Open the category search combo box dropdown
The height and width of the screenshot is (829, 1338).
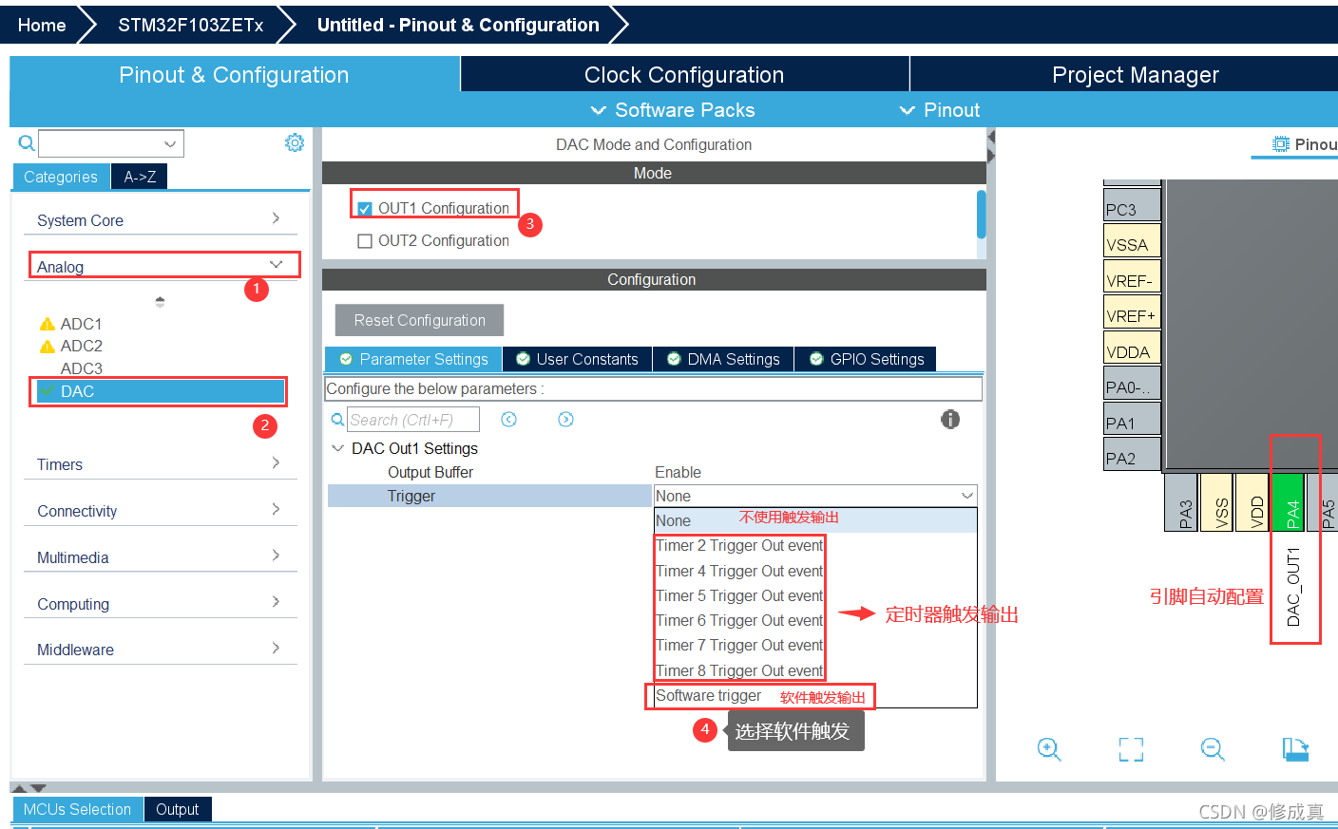[x=170, y=144]
